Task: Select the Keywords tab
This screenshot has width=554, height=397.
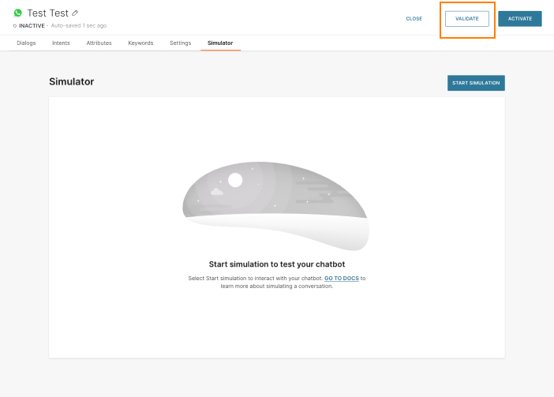Action: pyautogui.click(x=140, y=43)
